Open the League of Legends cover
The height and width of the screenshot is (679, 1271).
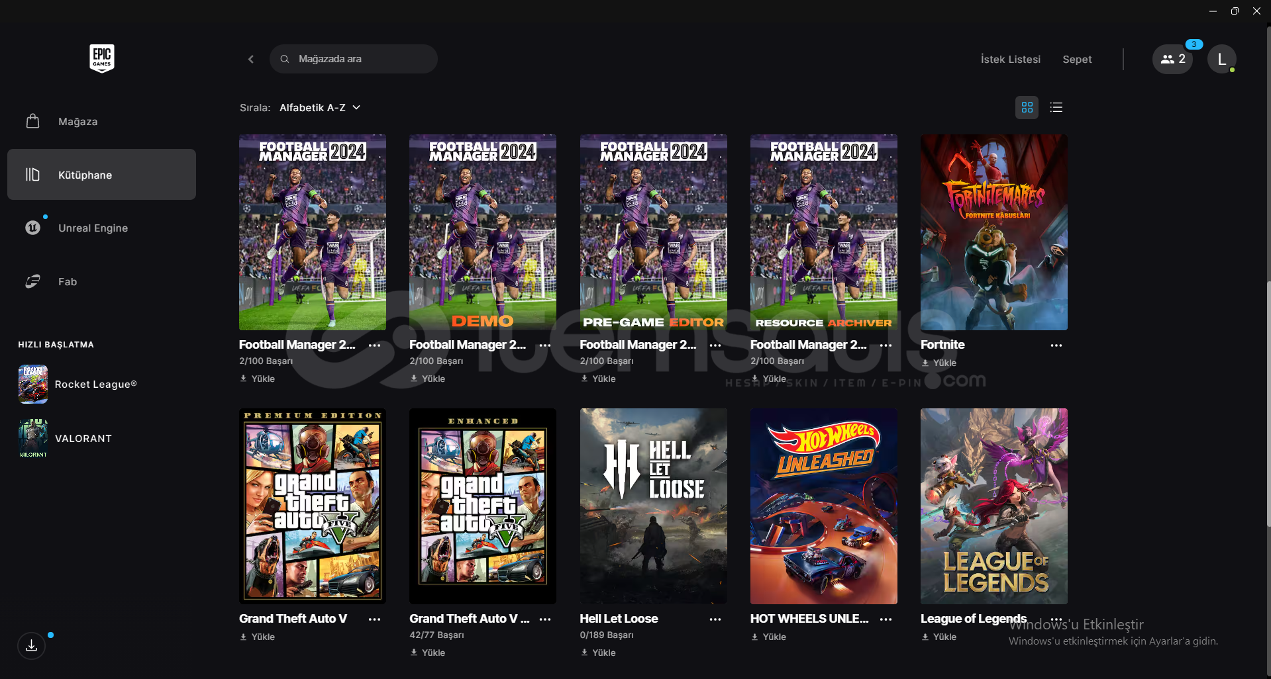(x=994, y=506)
